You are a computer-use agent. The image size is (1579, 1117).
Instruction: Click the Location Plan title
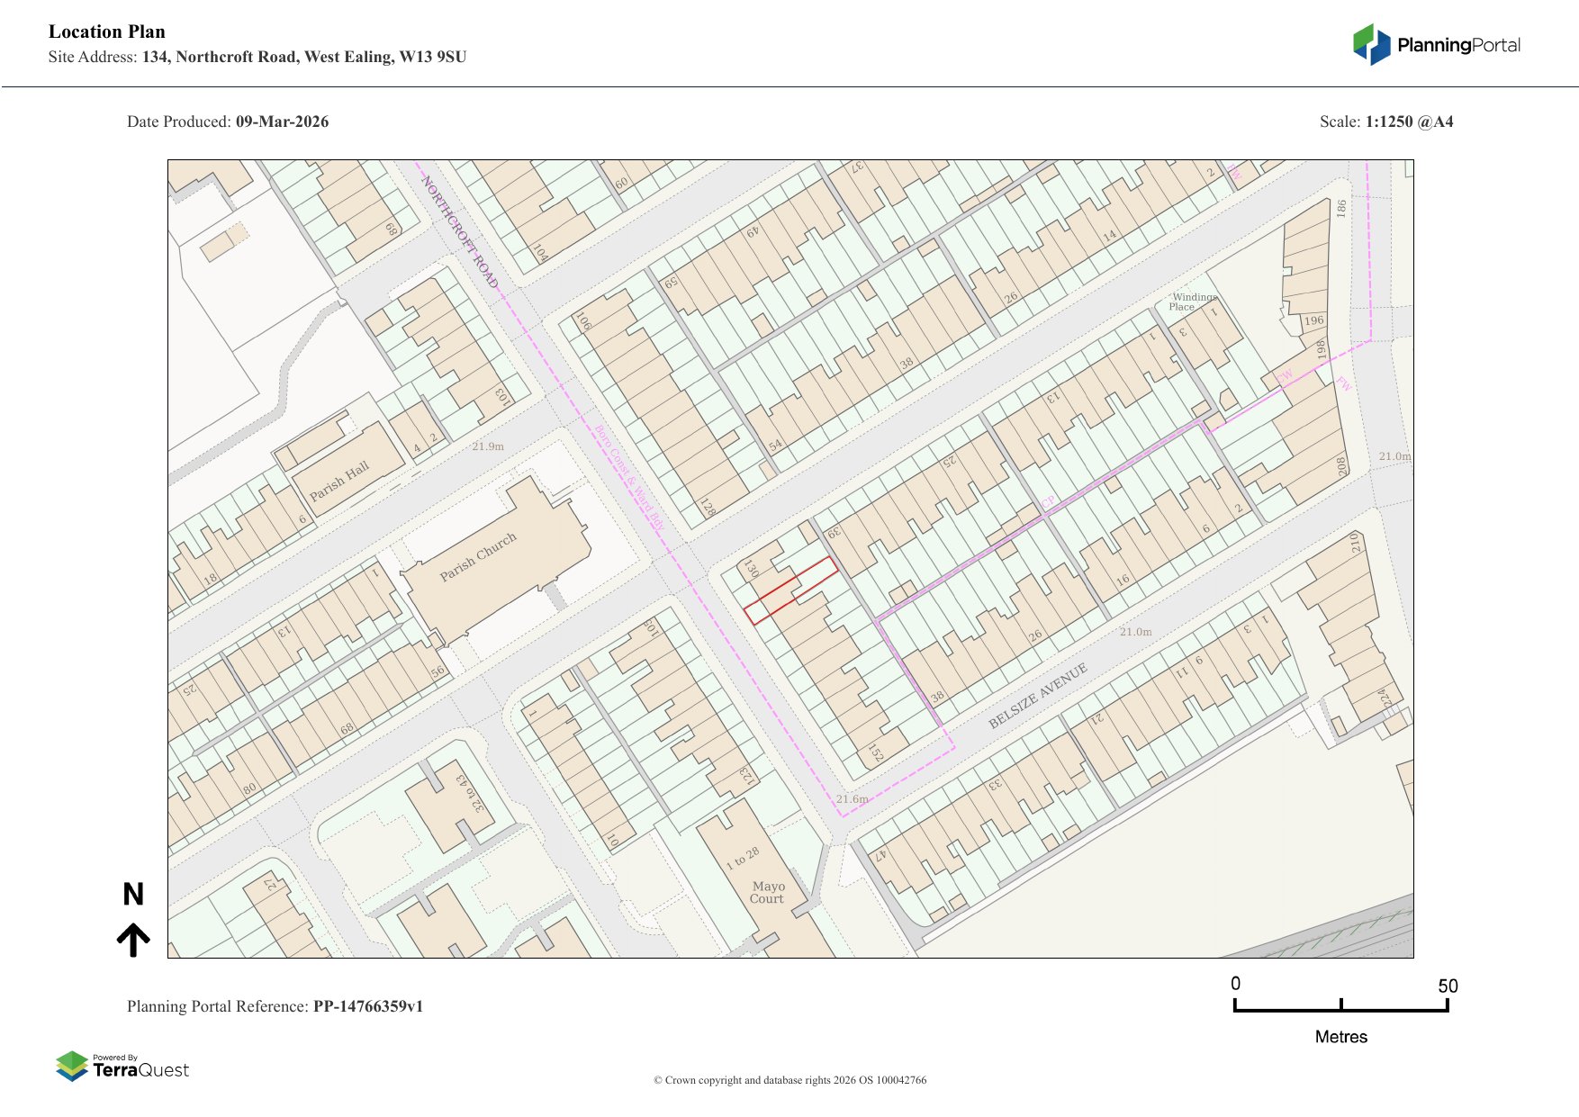click(107, 32)
